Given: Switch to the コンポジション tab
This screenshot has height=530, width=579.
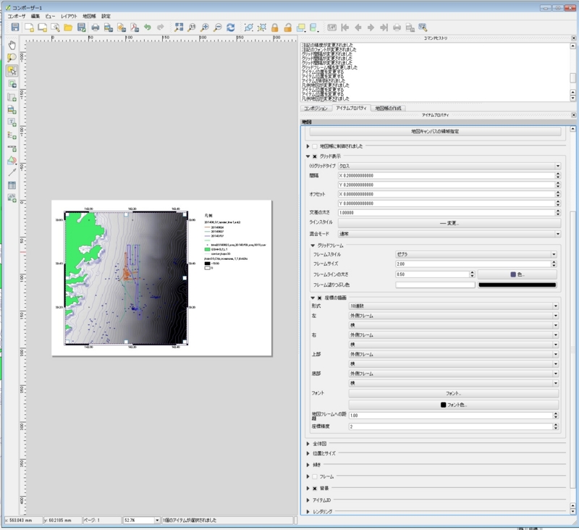Looking at the screenshot, I should [x=316, y=108].
